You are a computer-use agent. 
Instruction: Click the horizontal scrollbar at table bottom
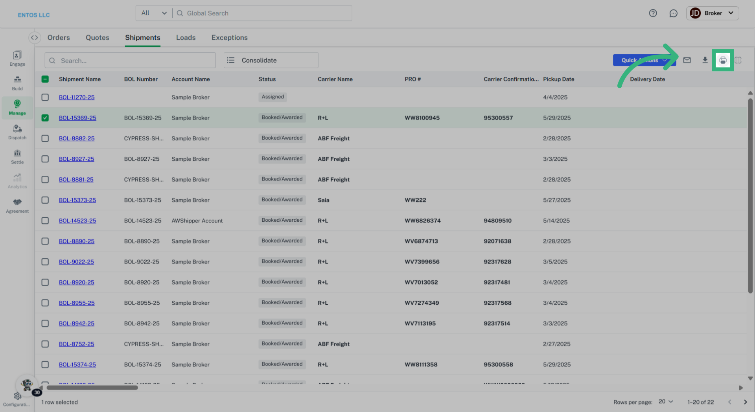coord(92,388)
